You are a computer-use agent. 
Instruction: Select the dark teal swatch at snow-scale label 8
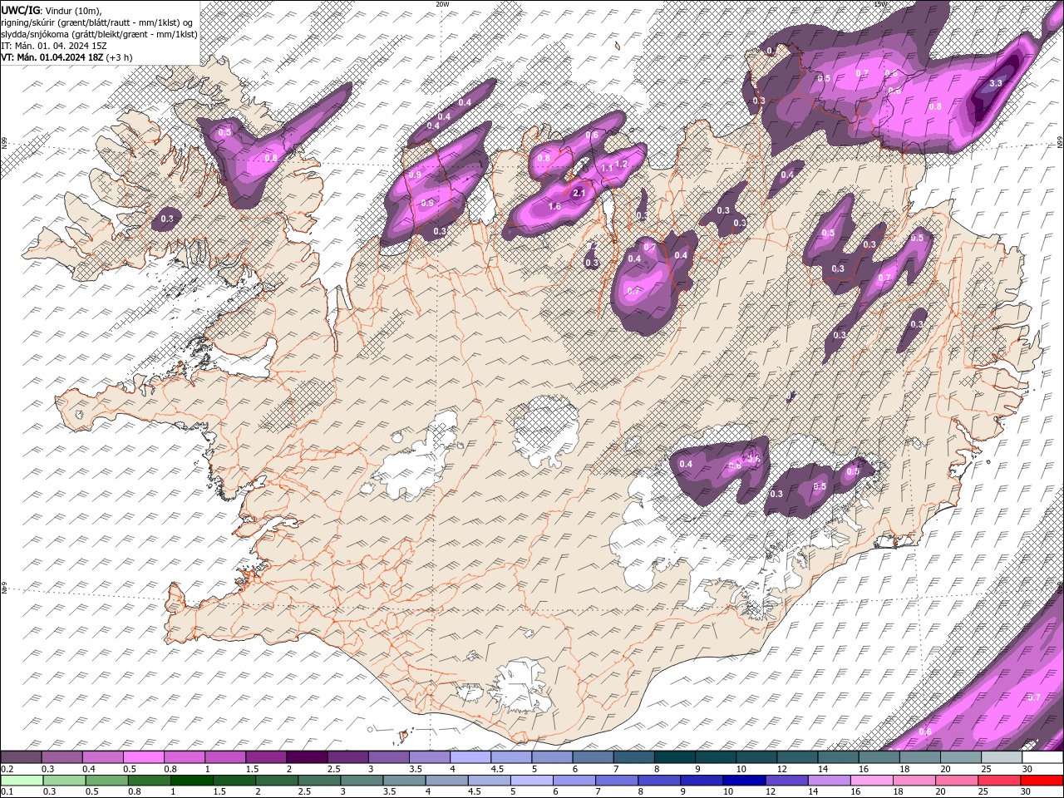click(x=674, y=757)
